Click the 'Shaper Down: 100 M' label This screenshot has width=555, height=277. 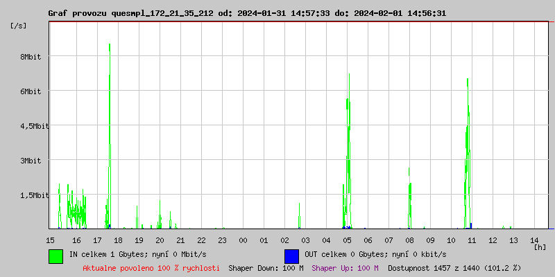266,267
